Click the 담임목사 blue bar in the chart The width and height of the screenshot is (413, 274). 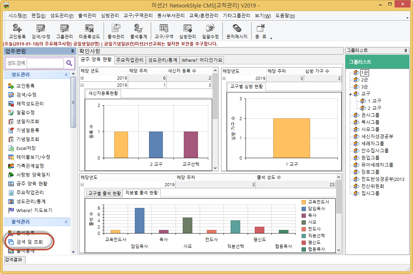point(139,220)
